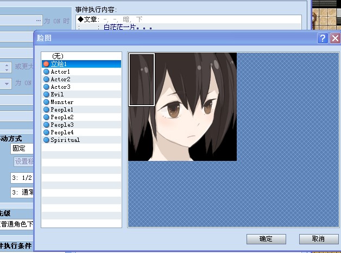Select the Actor2 text entry

(60, 79)
